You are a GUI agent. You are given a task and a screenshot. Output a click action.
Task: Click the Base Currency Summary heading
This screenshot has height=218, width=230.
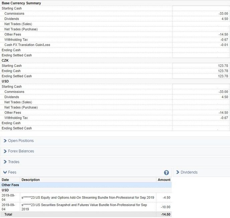click(21, 3)
